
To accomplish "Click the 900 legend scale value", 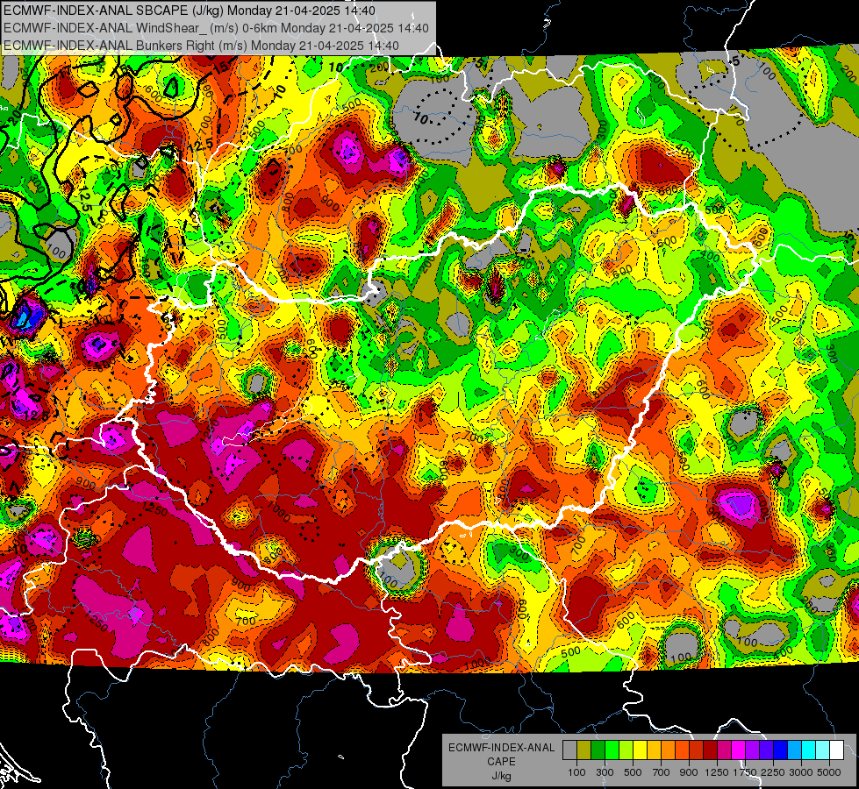I will coord(689,772).
